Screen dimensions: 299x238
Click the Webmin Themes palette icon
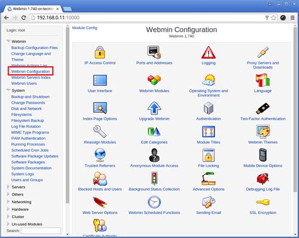(263, 132)
